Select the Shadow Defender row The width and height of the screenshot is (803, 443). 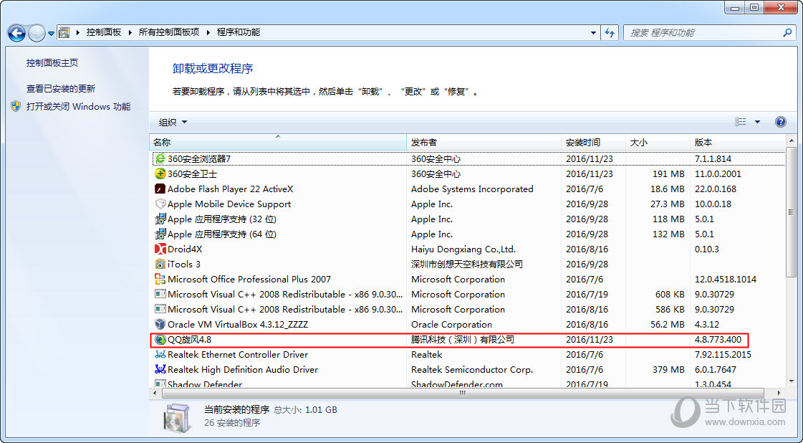468,384
